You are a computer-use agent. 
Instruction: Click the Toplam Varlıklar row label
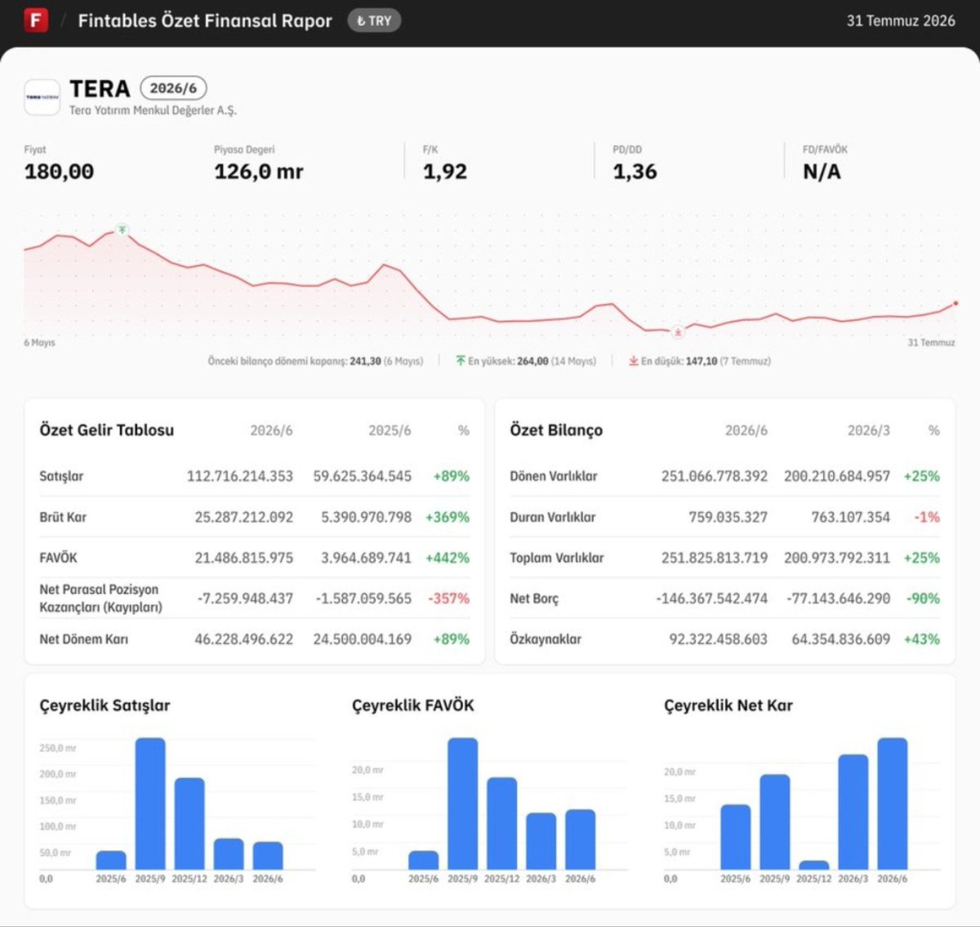pyautogui.click(x=557, y=558)
